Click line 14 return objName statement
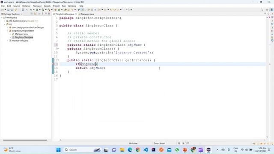274x154 pixels. tap(90, 68)
